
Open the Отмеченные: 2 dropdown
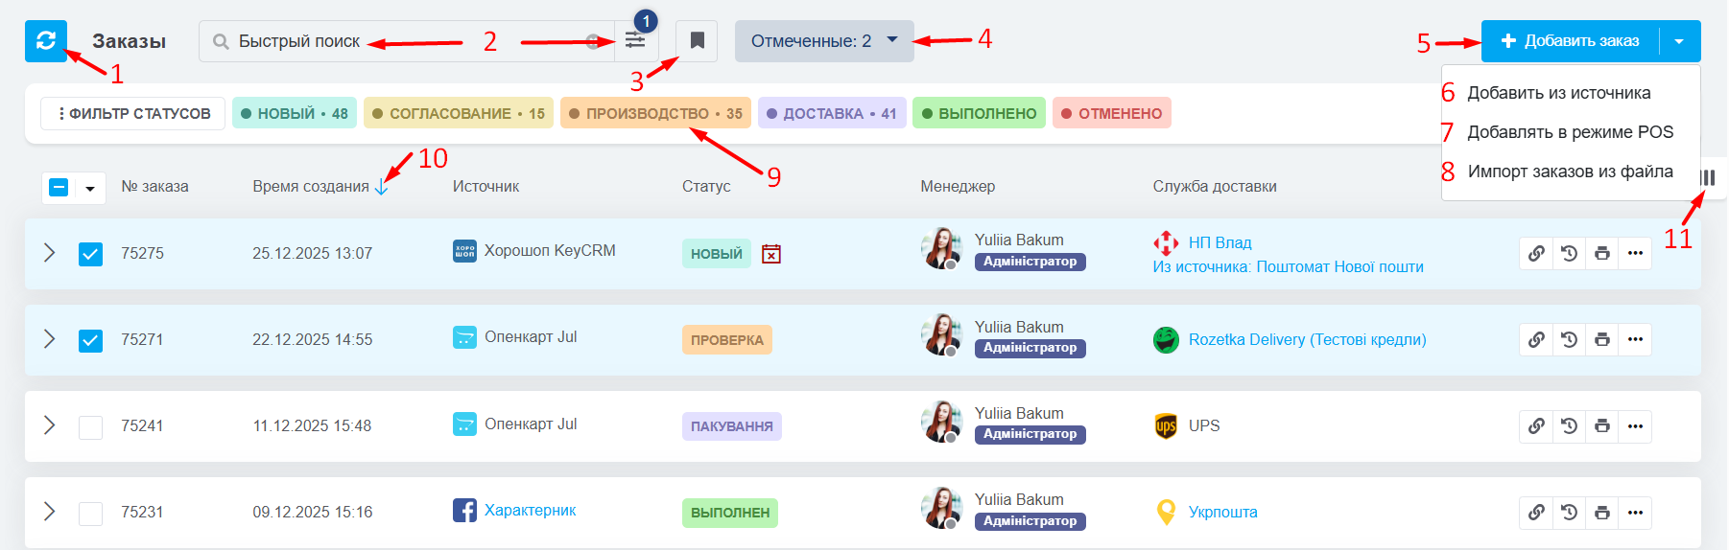click(824, 41)
